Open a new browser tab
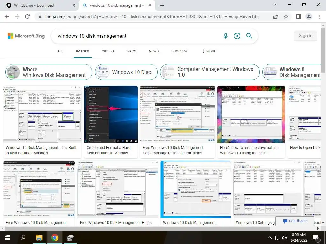Screen dimensions: 326x244 [162, 5]
